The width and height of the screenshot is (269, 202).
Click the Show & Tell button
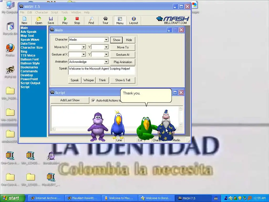123,80
